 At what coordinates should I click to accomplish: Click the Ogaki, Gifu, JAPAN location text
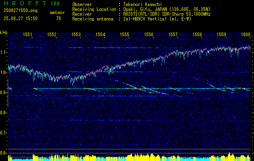click(166, 9)
